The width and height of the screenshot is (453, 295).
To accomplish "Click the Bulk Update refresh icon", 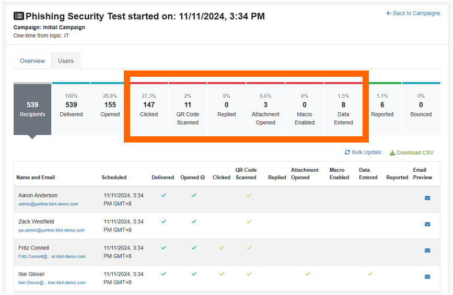I will [x=347, y=152].
